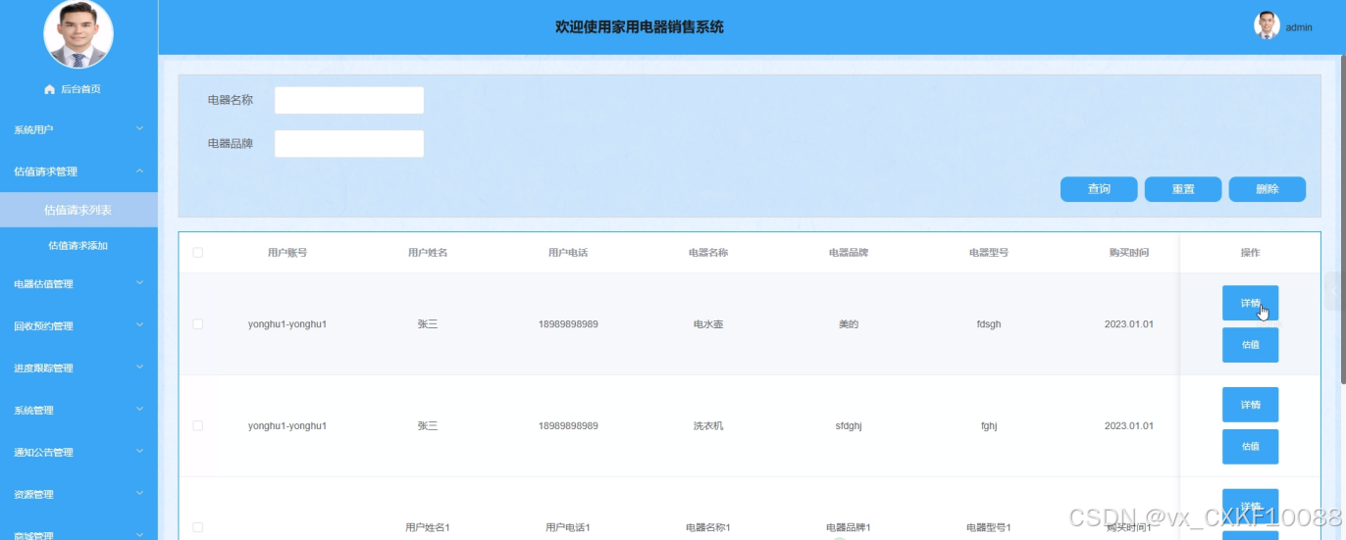This screenshot has width=1346, height=540.
Task: Click 估值 for the 洗衣机 row
Action: coord(1250,447)
